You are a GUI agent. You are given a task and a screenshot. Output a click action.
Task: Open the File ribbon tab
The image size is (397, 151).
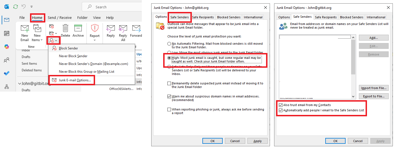pos(22,17)
